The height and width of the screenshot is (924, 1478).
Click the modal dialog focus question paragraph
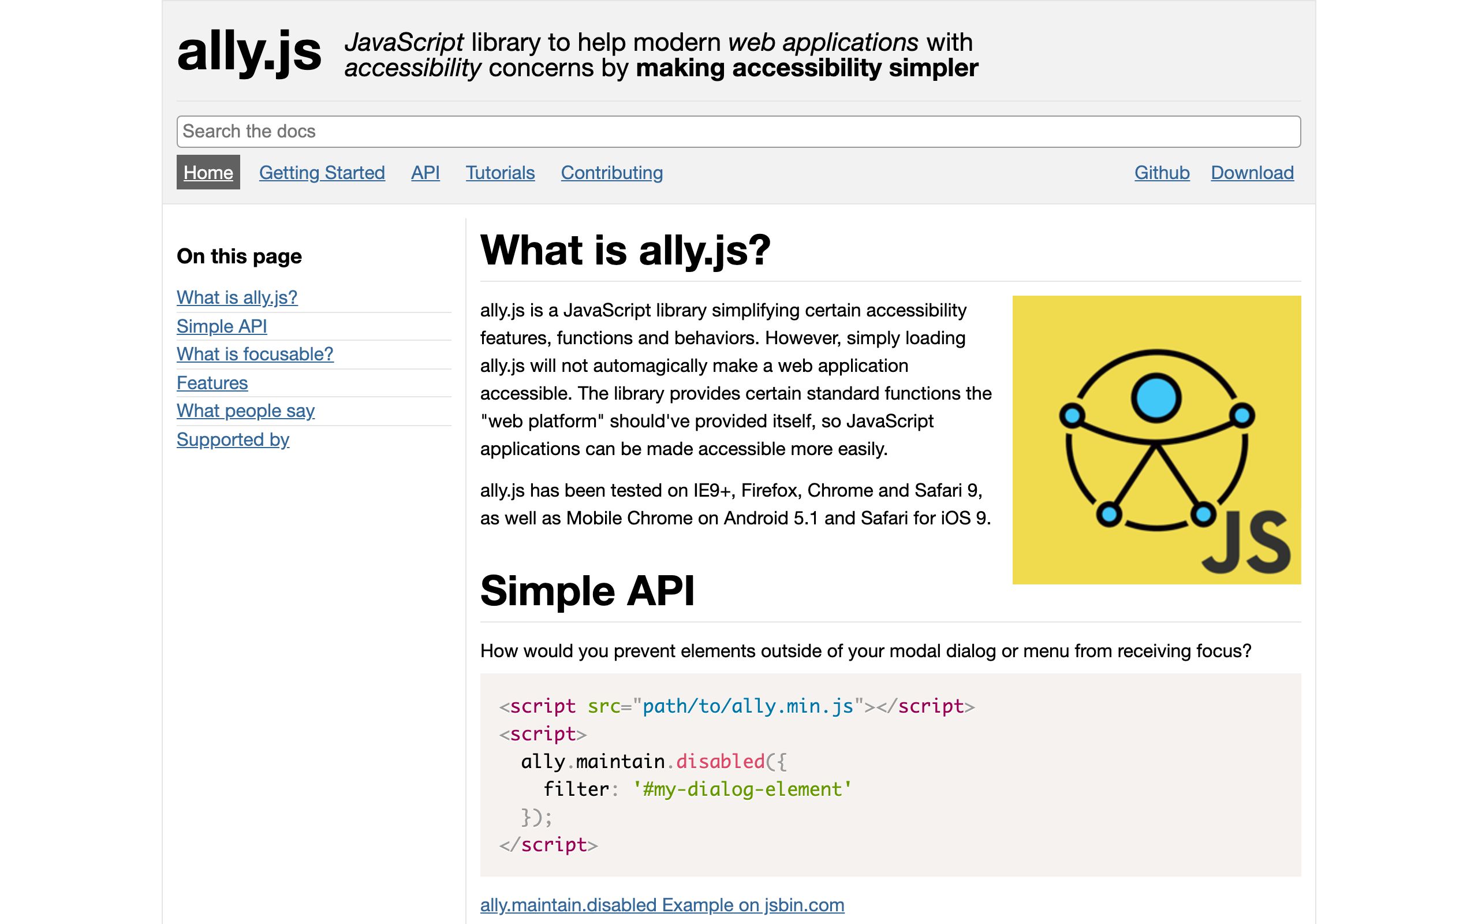coord(865,651)
